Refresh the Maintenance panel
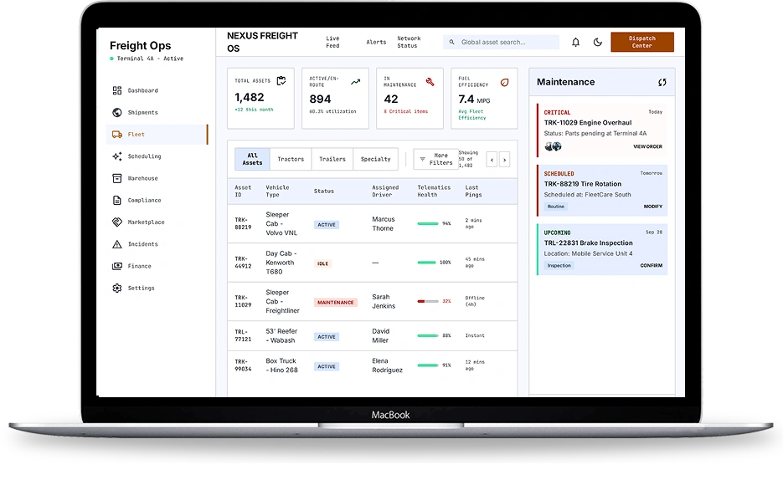Viewport: 783px width, 480px height. click(662, 82)
